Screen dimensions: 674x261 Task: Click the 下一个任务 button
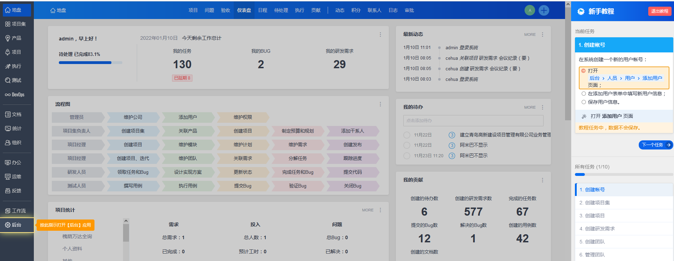(655, 145)
